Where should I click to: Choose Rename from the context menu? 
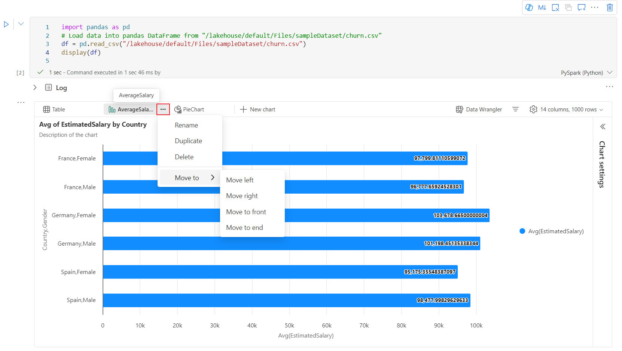coord(186,125)
